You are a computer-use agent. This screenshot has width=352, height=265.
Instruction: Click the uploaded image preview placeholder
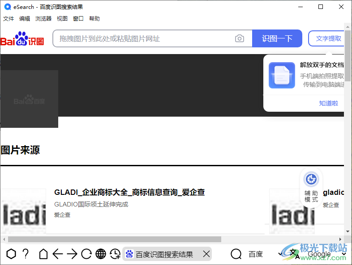29,99
